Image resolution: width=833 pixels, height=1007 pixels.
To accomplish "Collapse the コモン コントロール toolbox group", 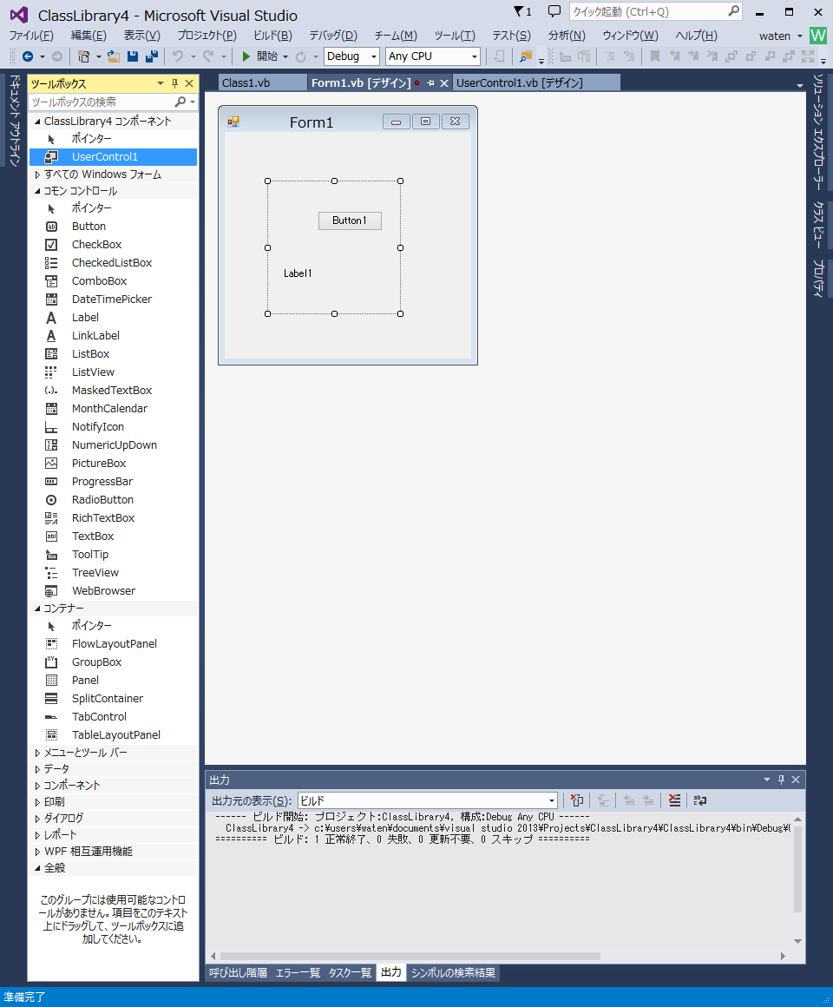I will click(x=37, y=191).
